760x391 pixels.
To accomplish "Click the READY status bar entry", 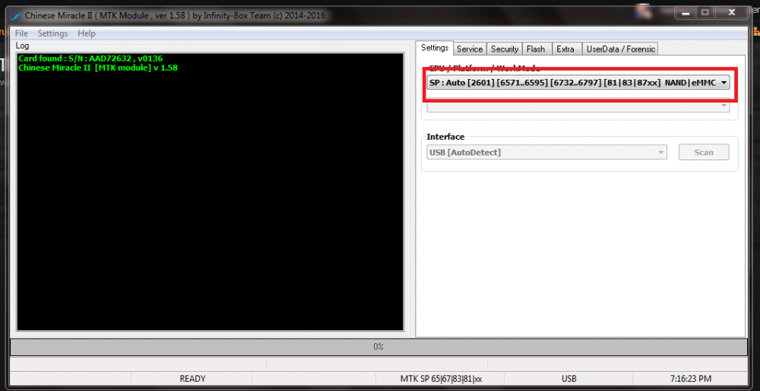I will pyautogui.click(x=192, y=378).
